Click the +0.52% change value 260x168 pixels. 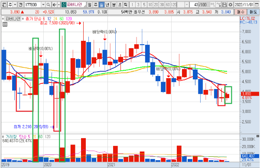click(x=48, y=12)
